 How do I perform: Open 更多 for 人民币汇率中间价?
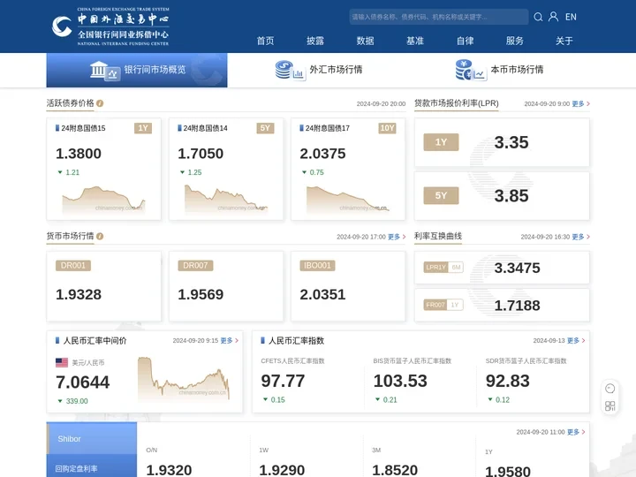point(229,341)
